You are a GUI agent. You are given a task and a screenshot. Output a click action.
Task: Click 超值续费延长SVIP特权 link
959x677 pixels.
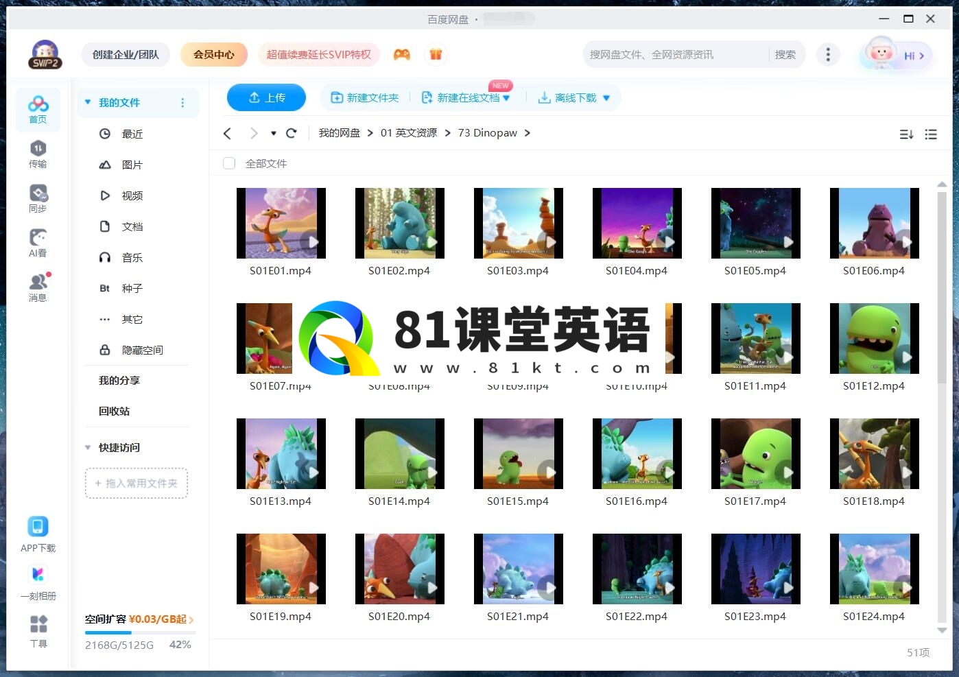point(318,54)
